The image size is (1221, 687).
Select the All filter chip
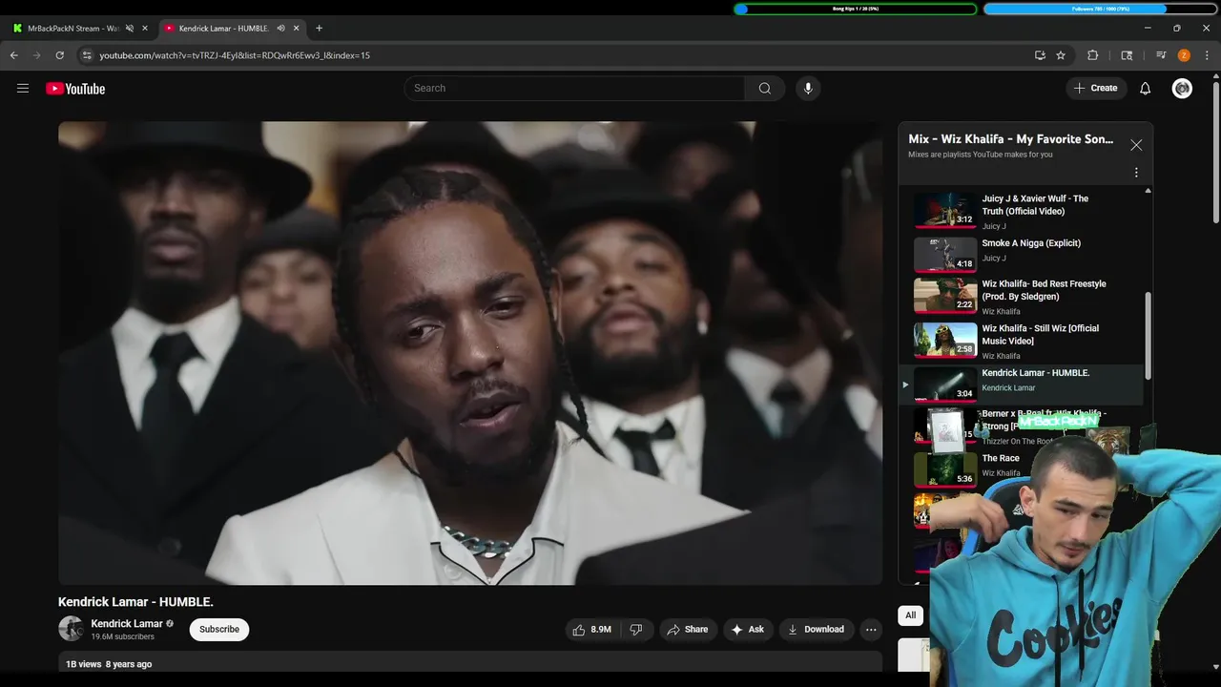click(911, 615)
